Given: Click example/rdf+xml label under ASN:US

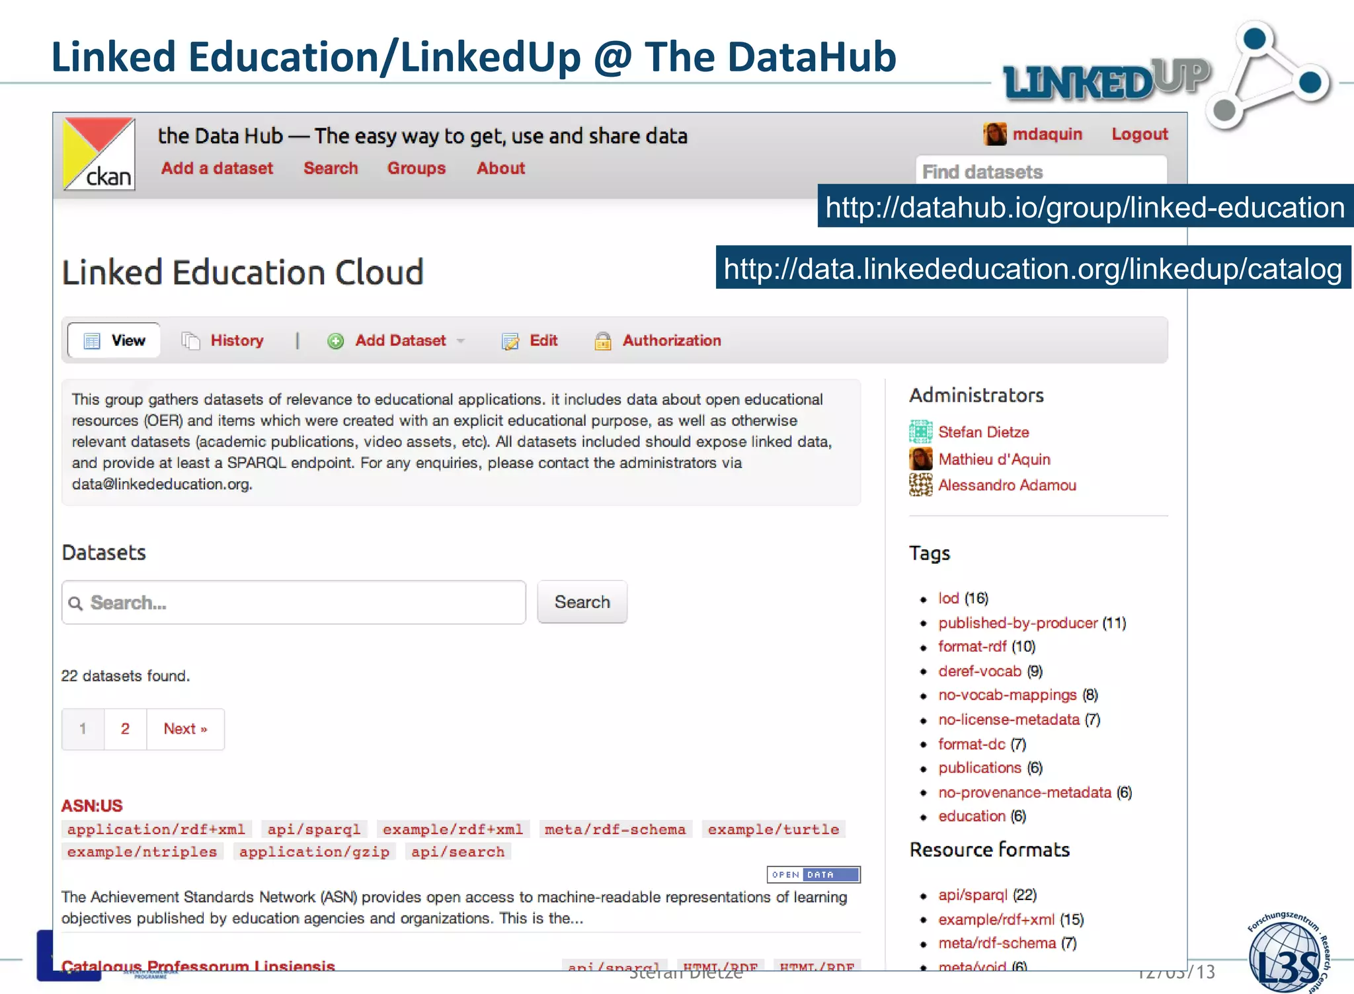Looking at the screenshot, I should [x=453, y=829].
